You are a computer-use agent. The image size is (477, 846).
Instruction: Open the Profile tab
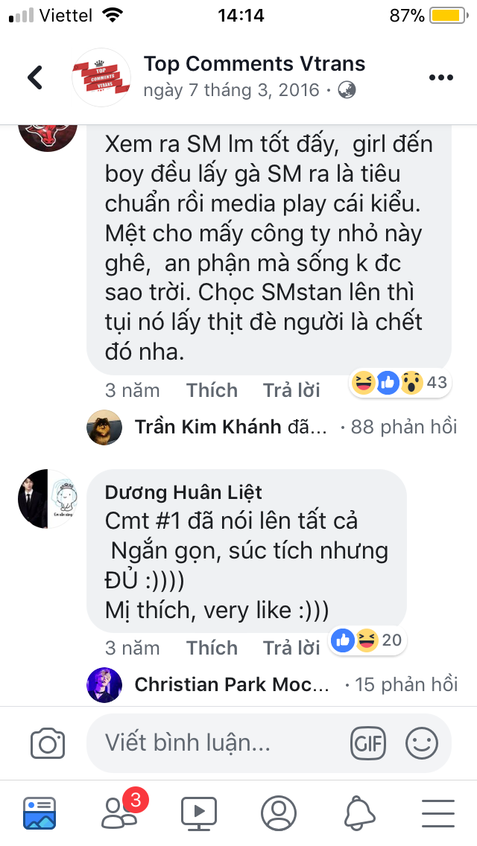[x=279, y=812]
